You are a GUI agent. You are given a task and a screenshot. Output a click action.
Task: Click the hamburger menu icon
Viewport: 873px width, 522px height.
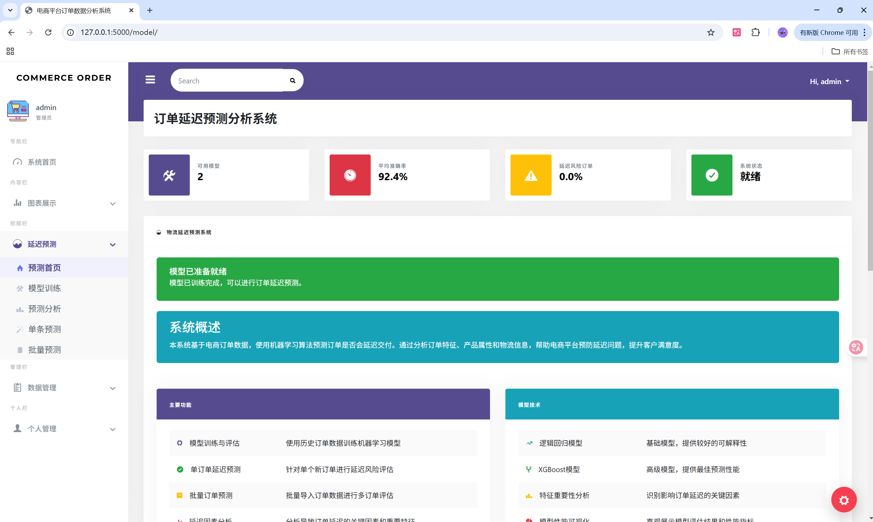tap(150, 80)
